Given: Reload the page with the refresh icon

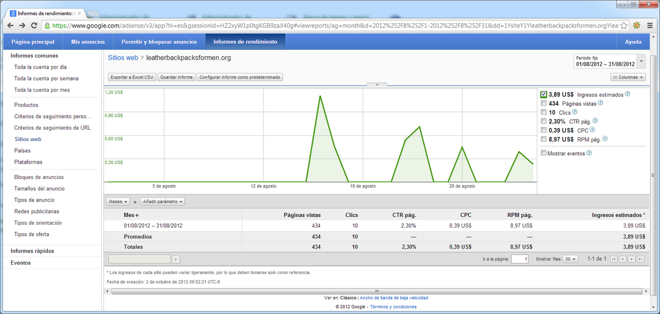Looking at the screenshot, I should coord(34,26).
